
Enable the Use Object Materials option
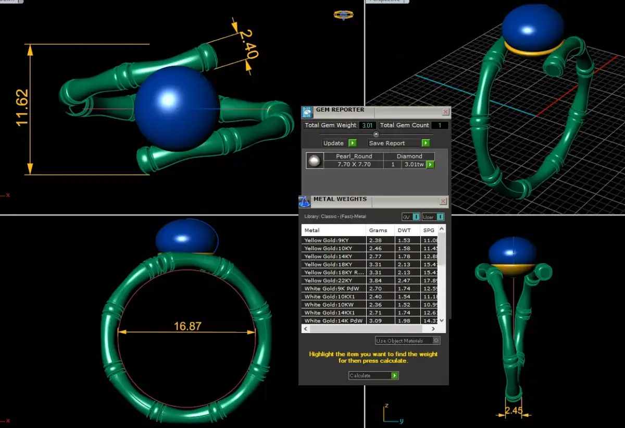coord(408,340)
